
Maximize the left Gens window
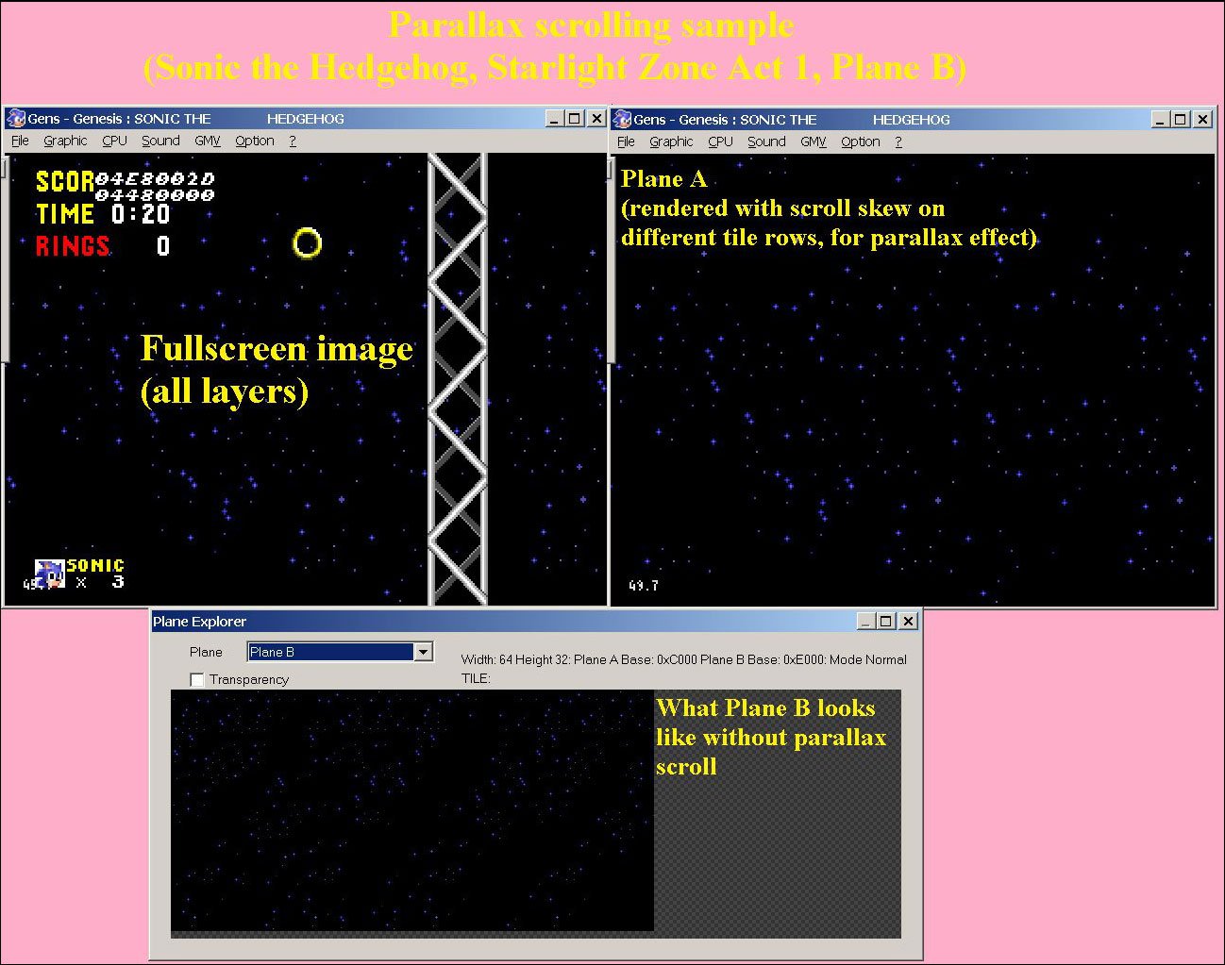click(574, 118)
